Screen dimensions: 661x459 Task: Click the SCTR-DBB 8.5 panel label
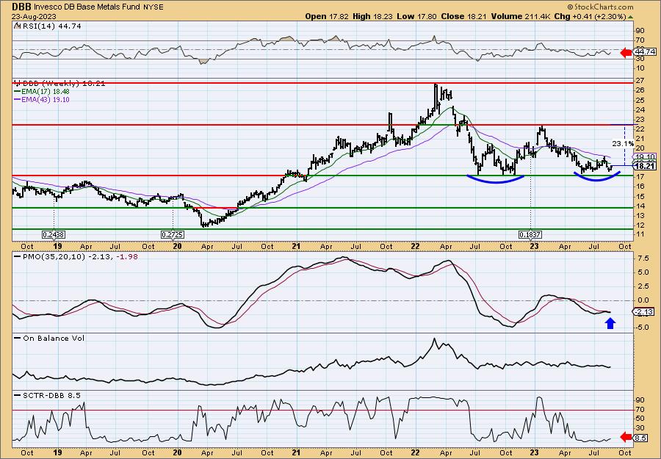pyautogui.click(x=51, y=395)
